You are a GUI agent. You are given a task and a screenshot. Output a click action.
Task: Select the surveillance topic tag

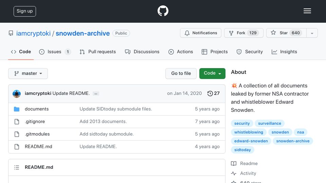click(x=269, y=123)
